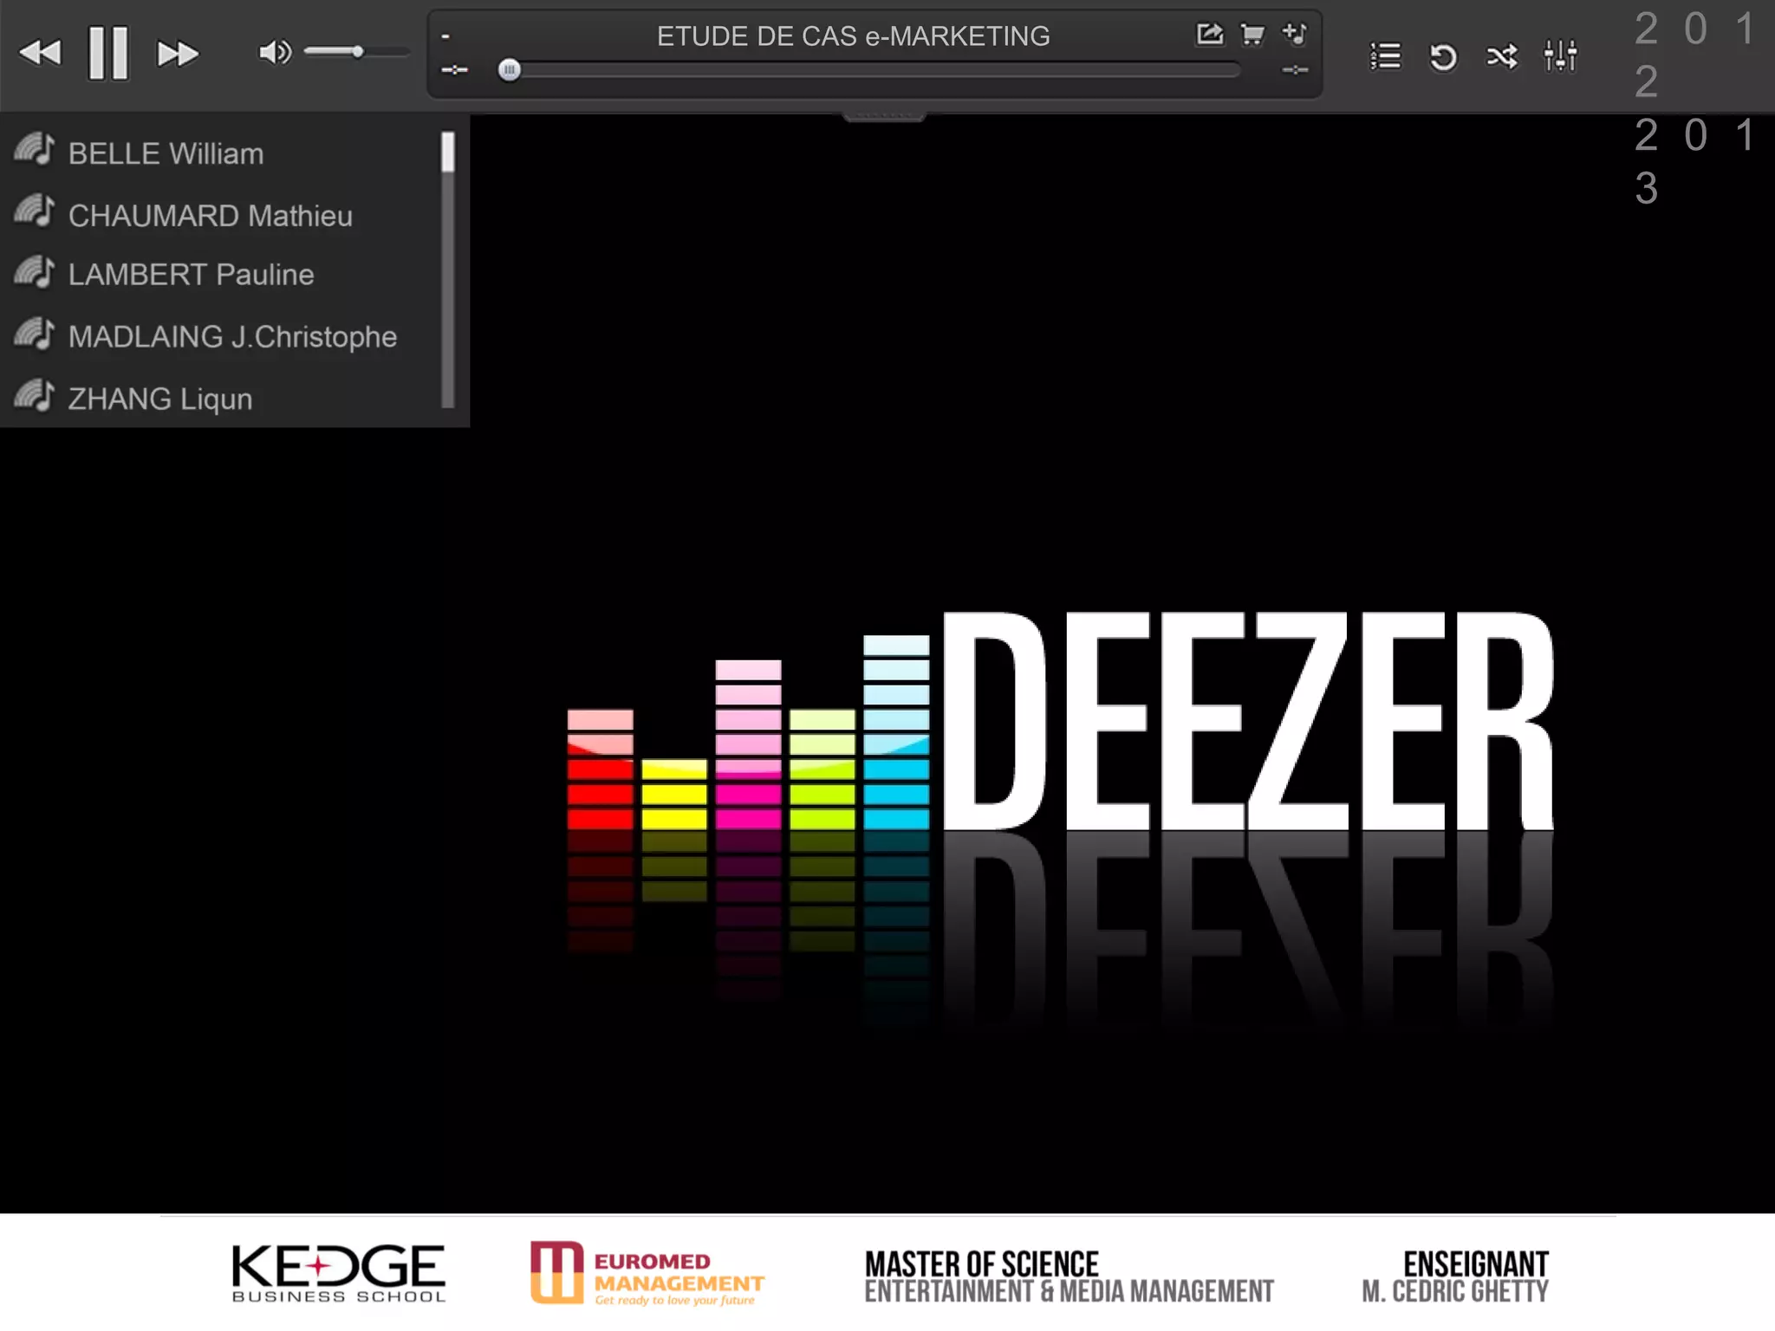The width and height of the screenshot is (1775, 1331).
Task: Click the volume slider knob
Action: coord(357,52)
